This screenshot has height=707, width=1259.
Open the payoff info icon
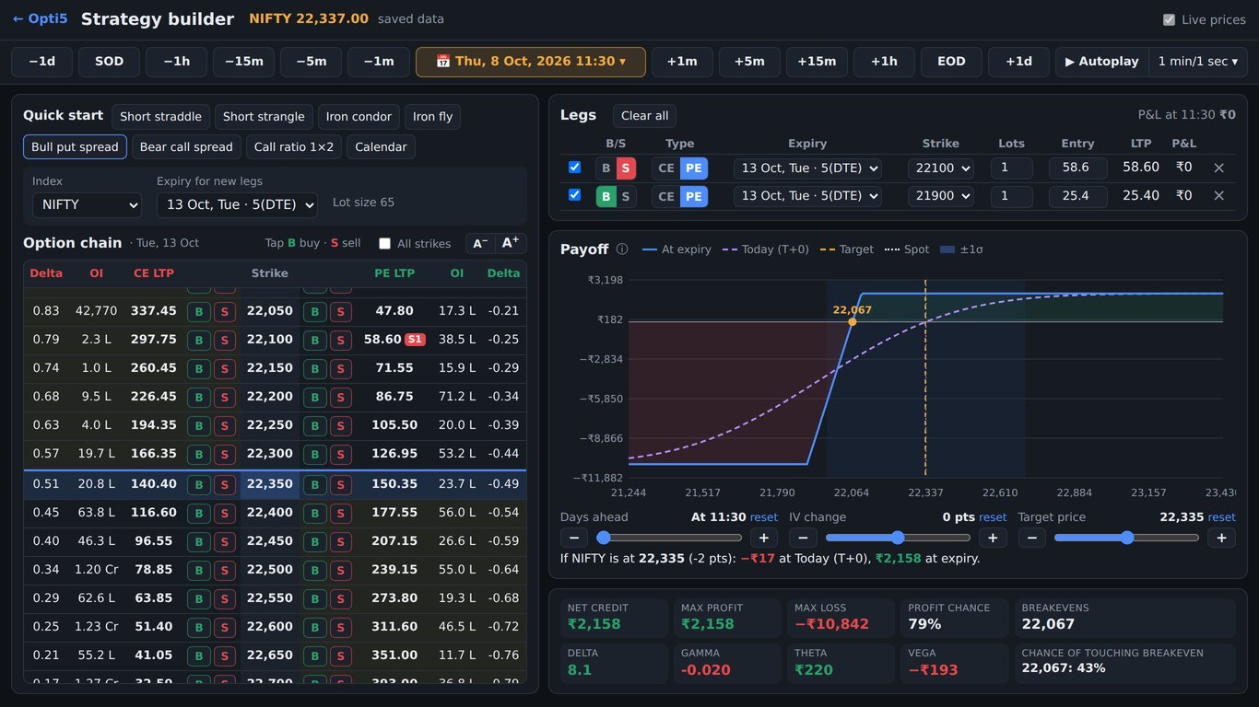tap(622, 249)
